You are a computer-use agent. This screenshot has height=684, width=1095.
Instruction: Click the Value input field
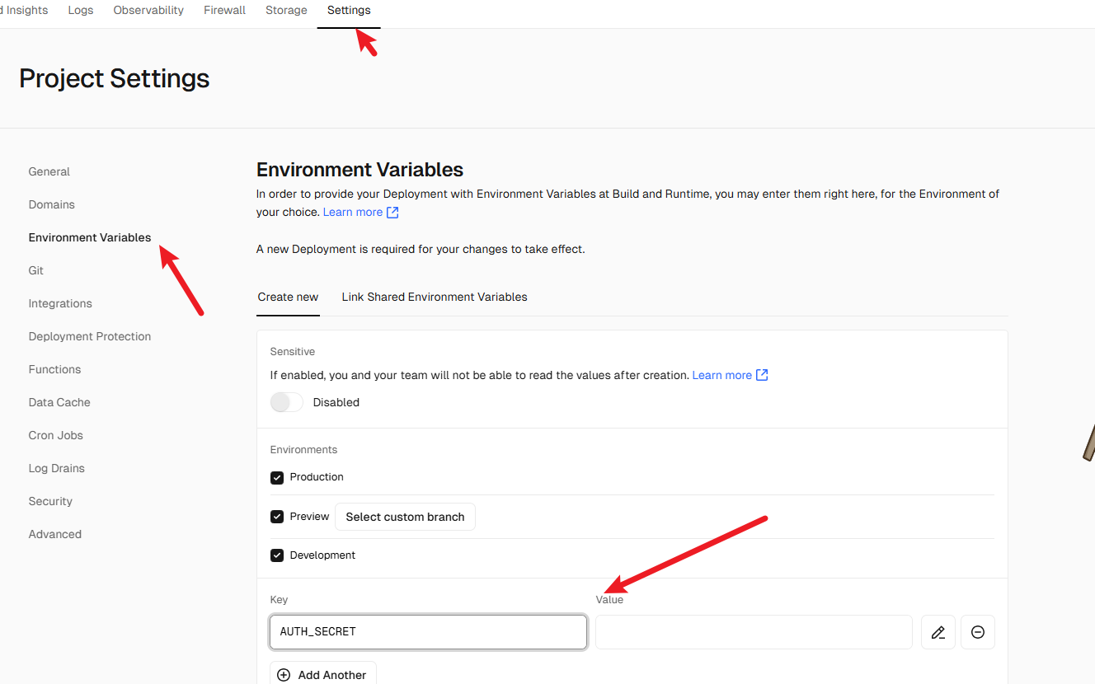pyautogui.click(x=754, y=632)
